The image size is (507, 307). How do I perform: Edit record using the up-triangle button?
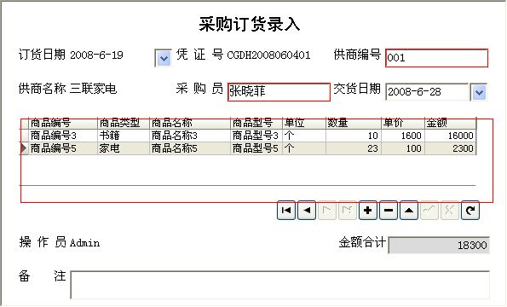point(409,211)
